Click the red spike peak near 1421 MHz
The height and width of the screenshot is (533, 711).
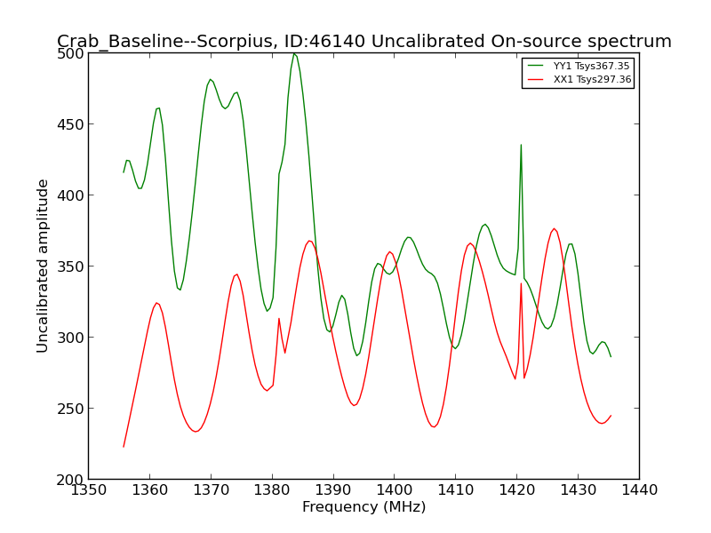point(521,283)
